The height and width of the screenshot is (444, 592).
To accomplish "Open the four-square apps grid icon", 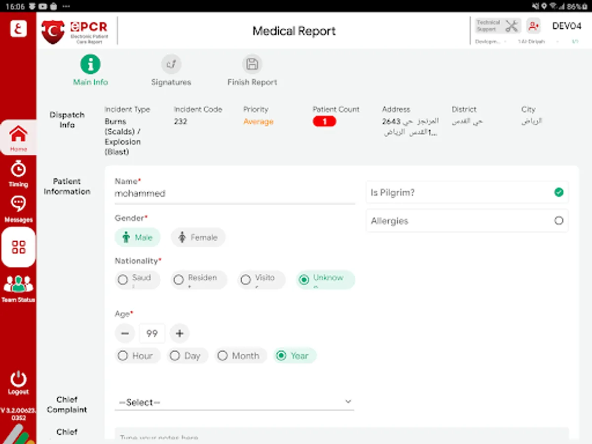I will 18,247.
